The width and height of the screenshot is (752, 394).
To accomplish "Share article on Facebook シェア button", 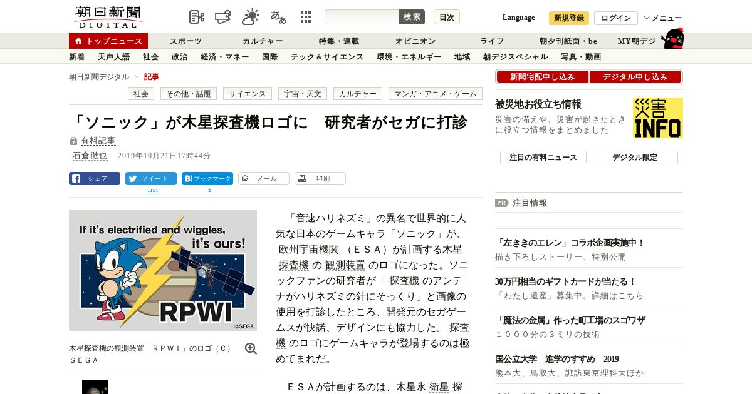I will pyautogui.click(x=95, y=179).
